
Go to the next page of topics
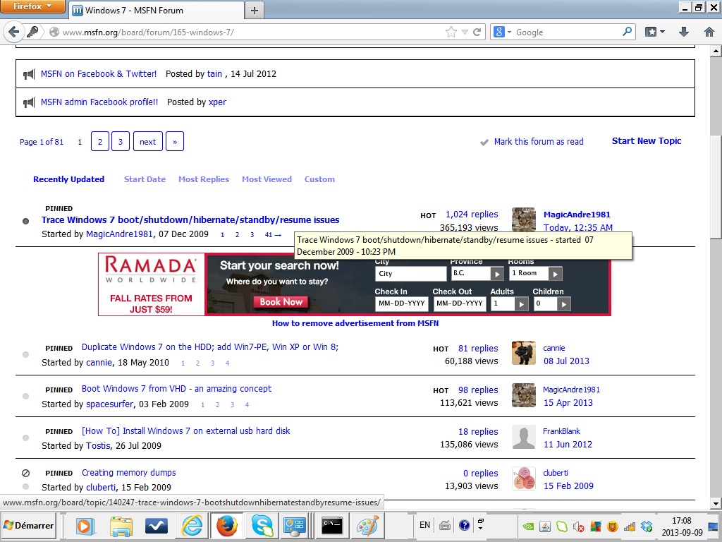pyautogui.click(x=148, y=141)
